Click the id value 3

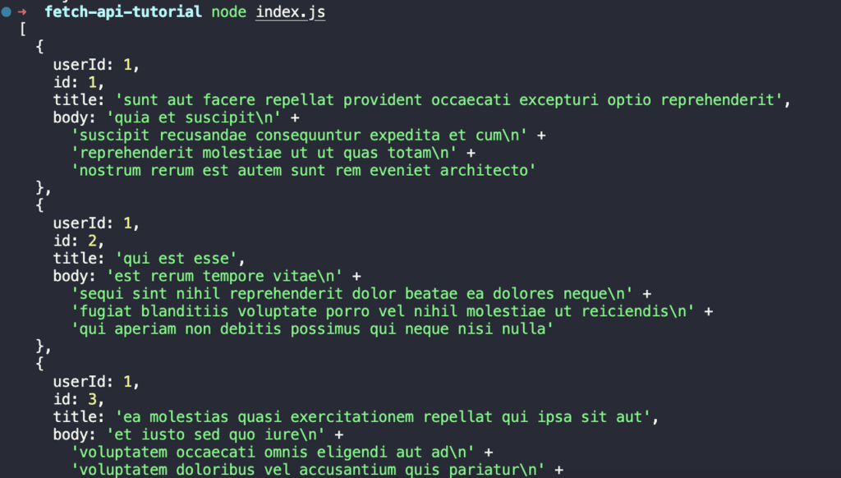(92, 399)
